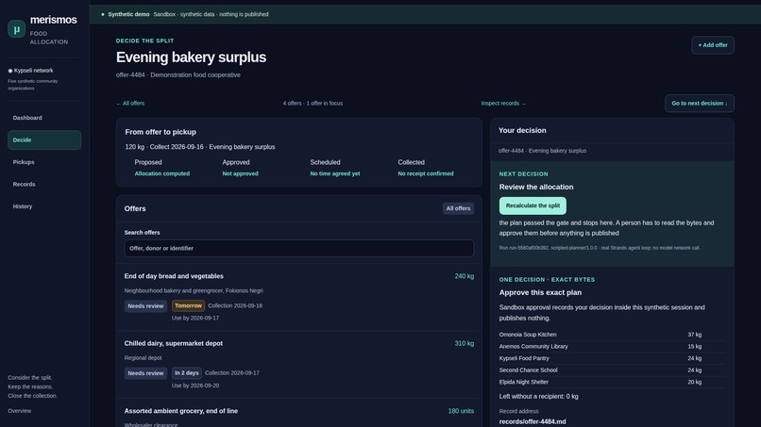Click the merismos mu logo icon
The height and width of the screenshot is (427, 761).
coord(16,29)
